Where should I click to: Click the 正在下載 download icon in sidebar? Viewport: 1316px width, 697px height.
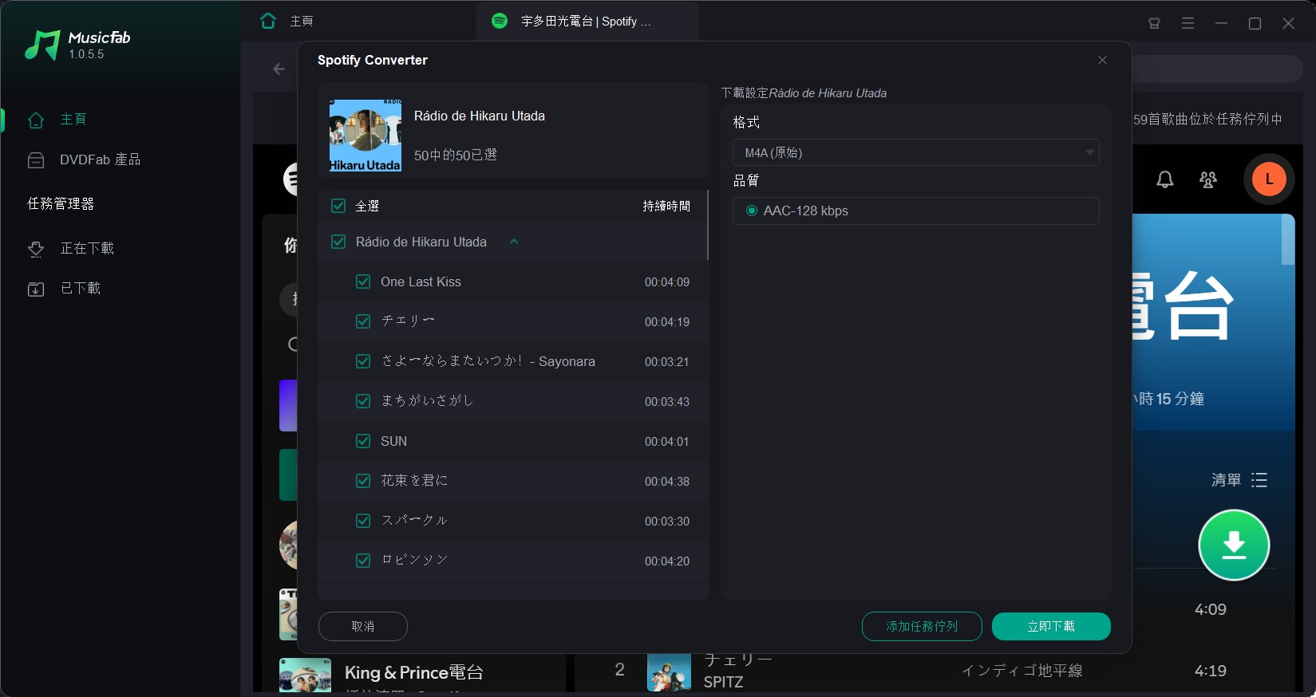tap(36, 249)
